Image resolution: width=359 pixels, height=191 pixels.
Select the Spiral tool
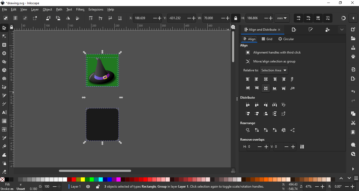[4, 78]
